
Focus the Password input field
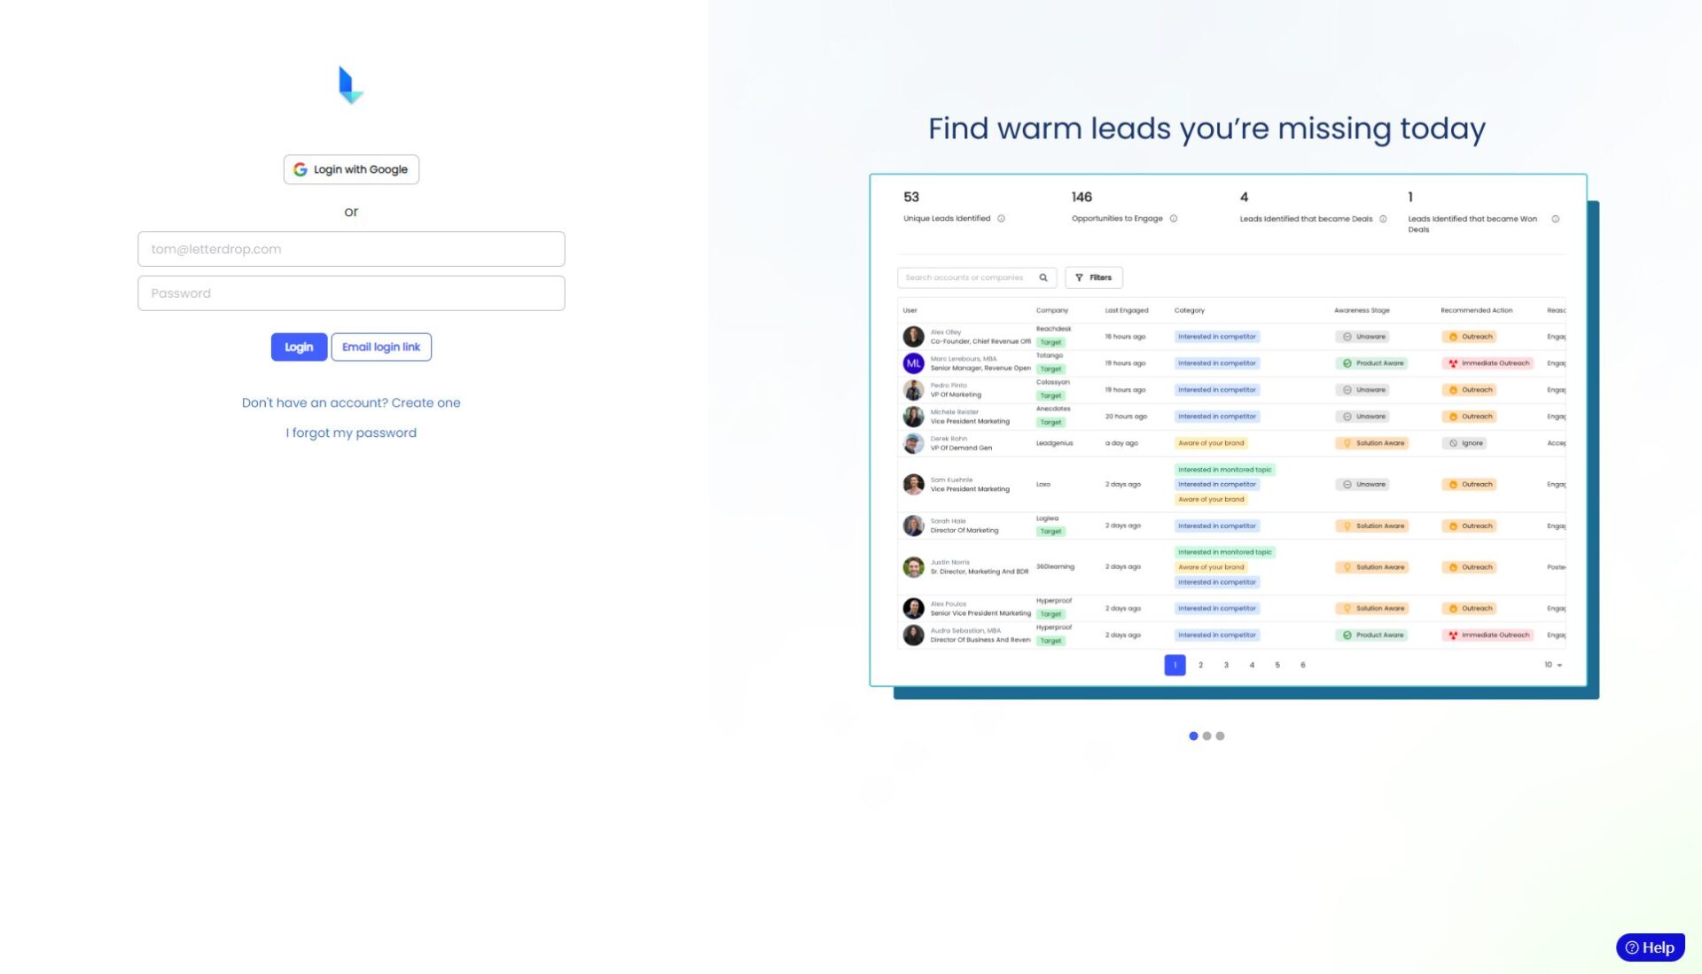pyautogui.click(x=351, y=293)
